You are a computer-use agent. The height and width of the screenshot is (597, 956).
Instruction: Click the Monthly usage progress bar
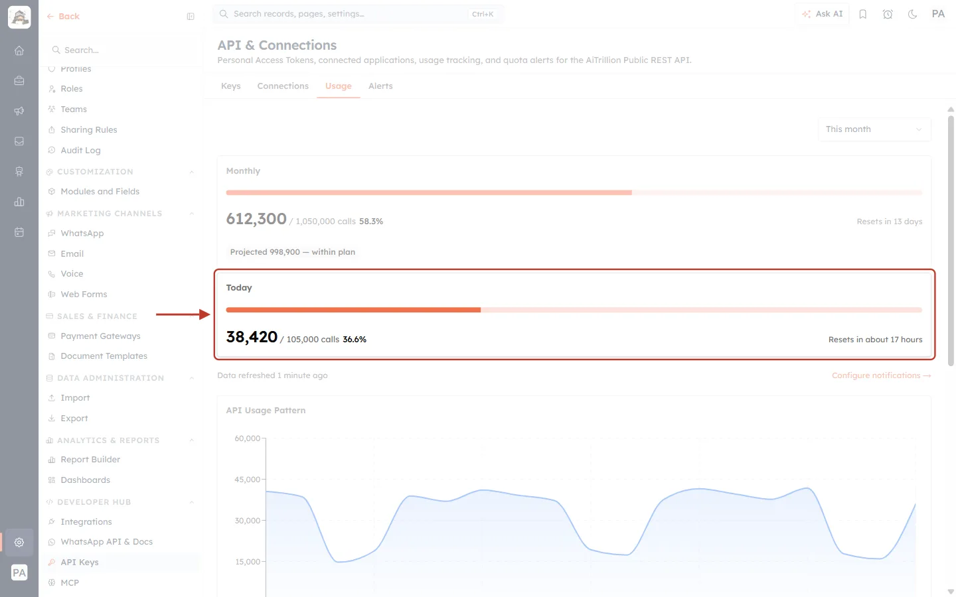click(x=574, y=192)
